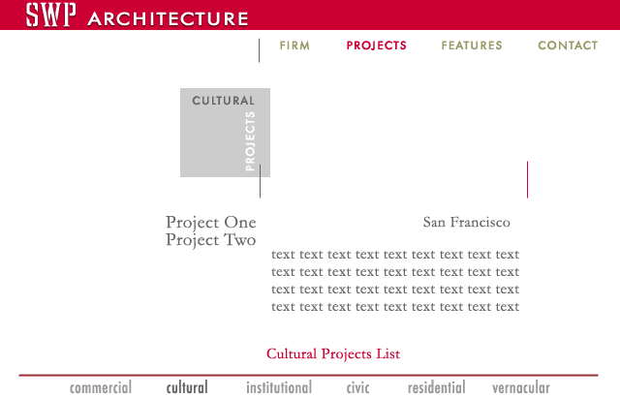The width and height of the screenshot is (620, 397).
Task: Open Project One
Action: [x=211, y=223]
